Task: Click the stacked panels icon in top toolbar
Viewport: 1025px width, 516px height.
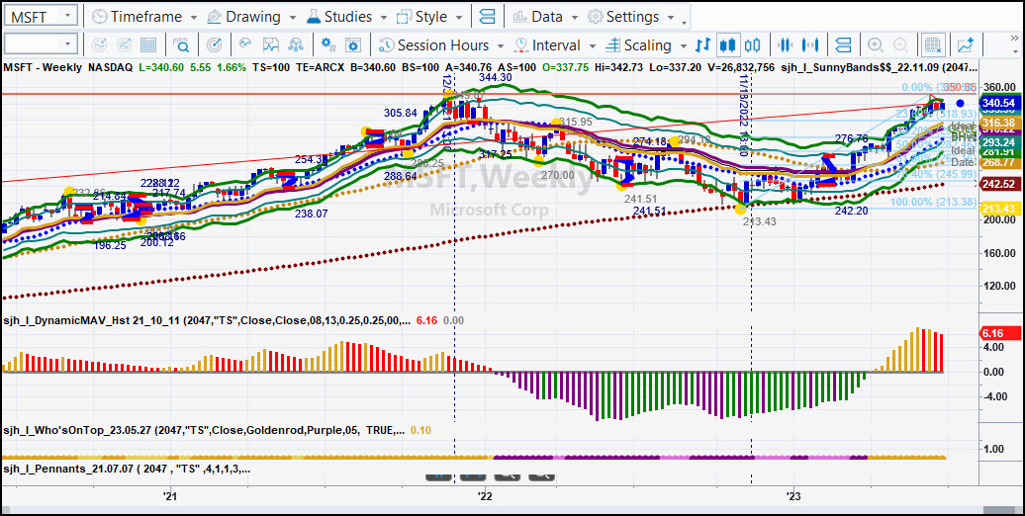Action: coord(487,17)
